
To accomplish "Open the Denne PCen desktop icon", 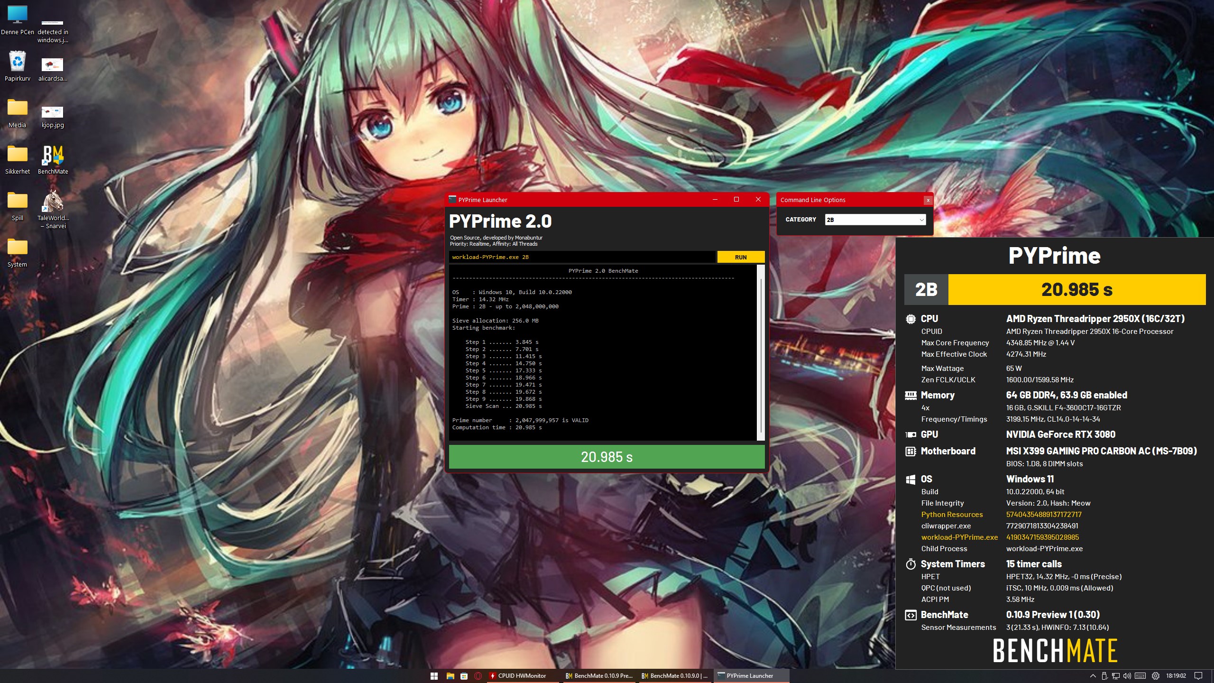I will tap(18, 20).
